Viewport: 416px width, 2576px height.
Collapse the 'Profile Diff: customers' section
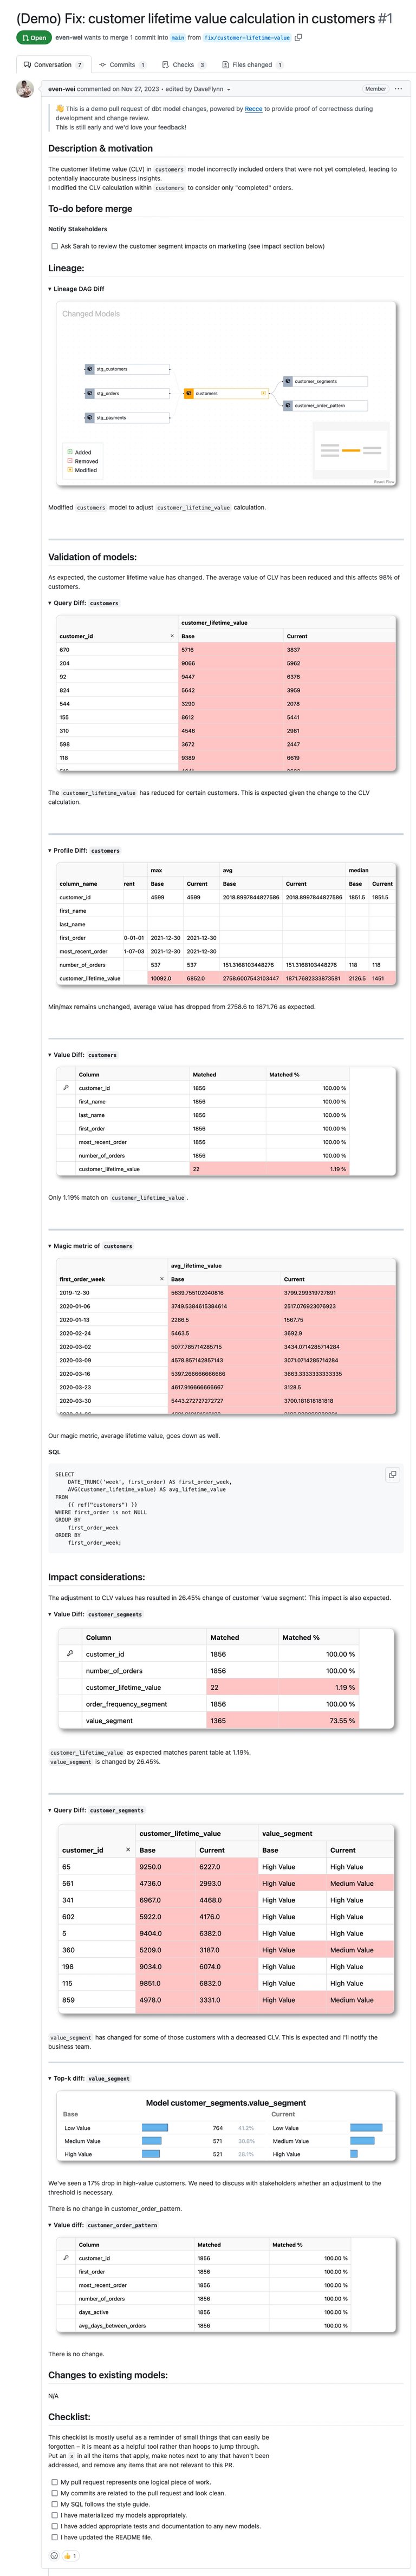point(85,850)
